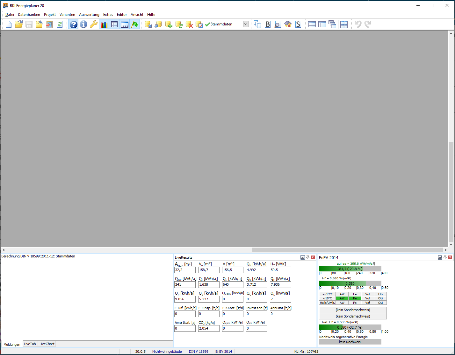The width and height of the screenshot is (455, 355).
Task: Toggle the bar chart view button
Action: coord(104,24)
